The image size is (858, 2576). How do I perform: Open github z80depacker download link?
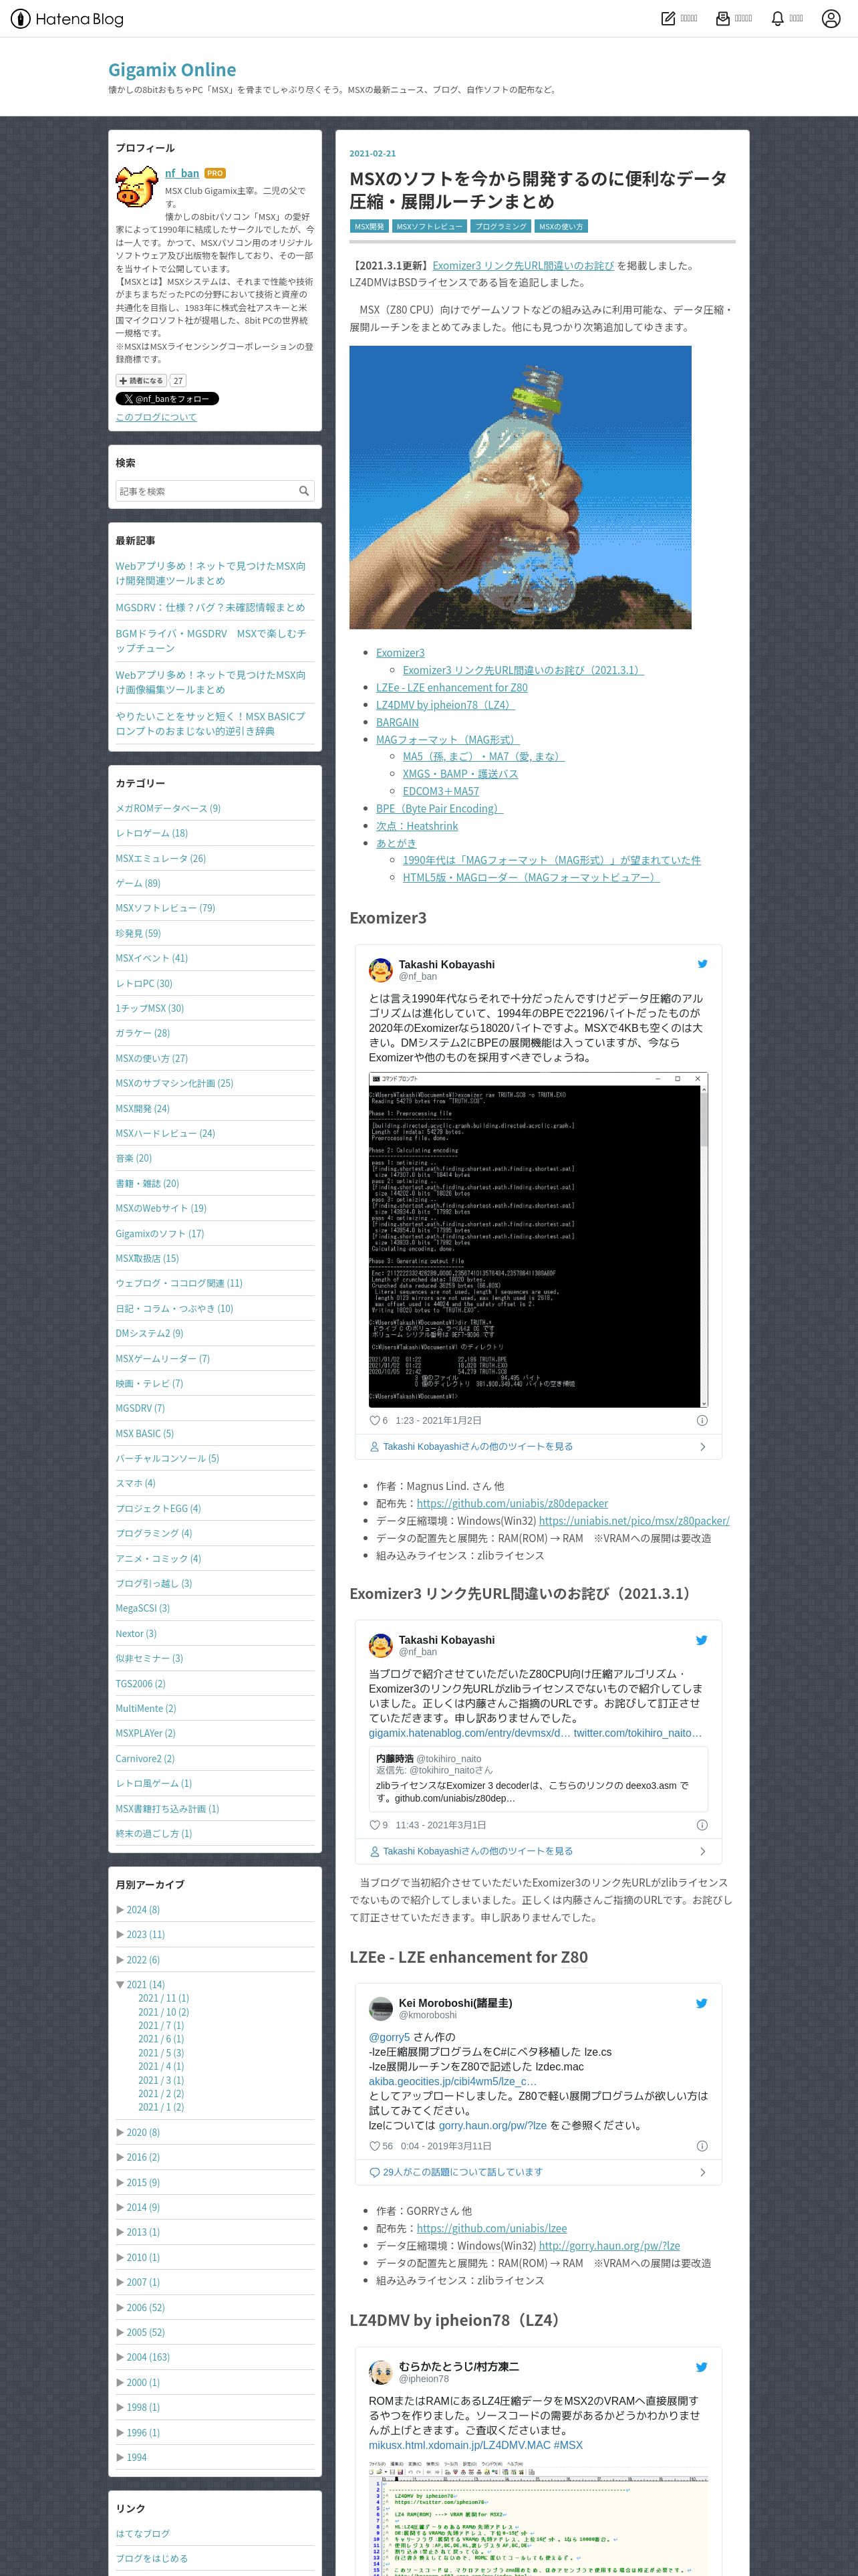pos(513,1503)
